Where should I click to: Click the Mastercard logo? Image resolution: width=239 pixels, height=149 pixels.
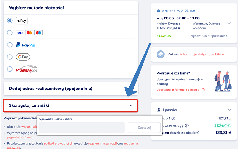click(29, 33)
